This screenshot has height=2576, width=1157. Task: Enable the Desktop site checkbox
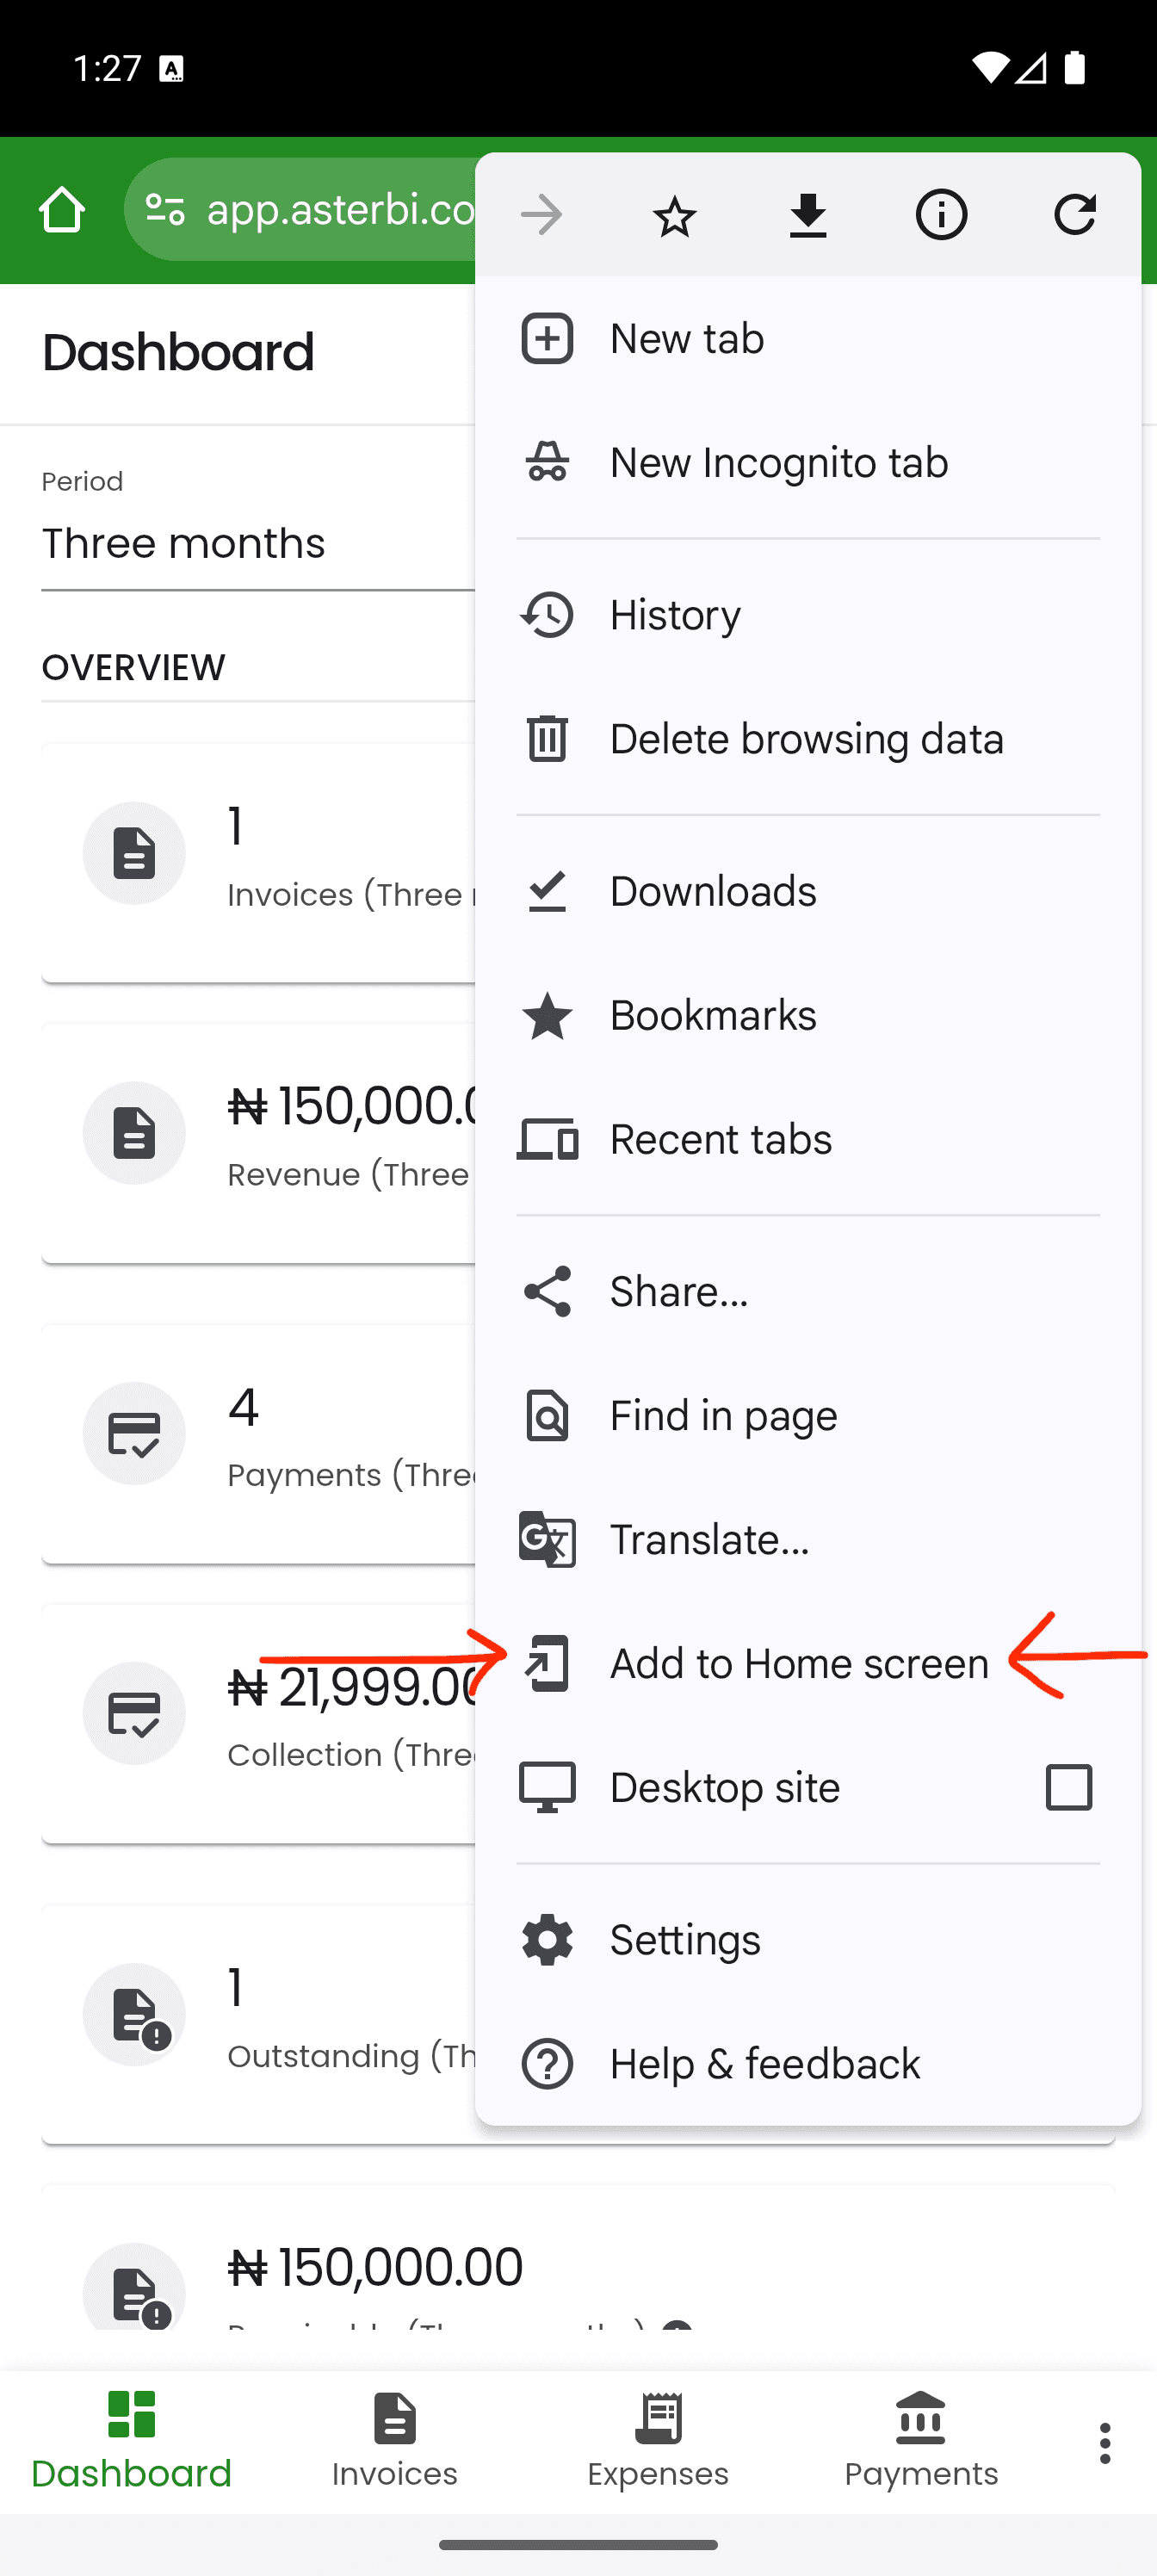click(x=1068, y=1787)
